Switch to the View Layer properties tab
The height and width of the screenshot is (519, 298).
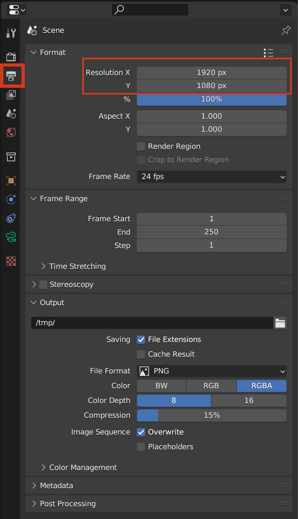pyautogui.click(x=11, y=95)
